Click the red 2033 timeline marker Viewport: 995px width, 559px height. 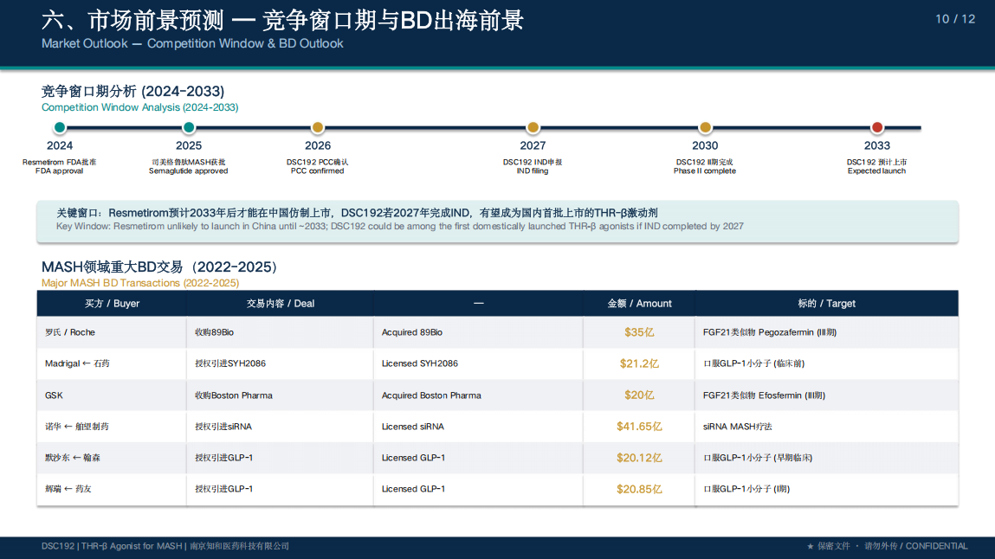point(877,127)
